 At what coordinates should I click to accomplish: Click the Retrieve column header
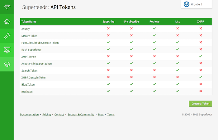click(x=154, y=21)
